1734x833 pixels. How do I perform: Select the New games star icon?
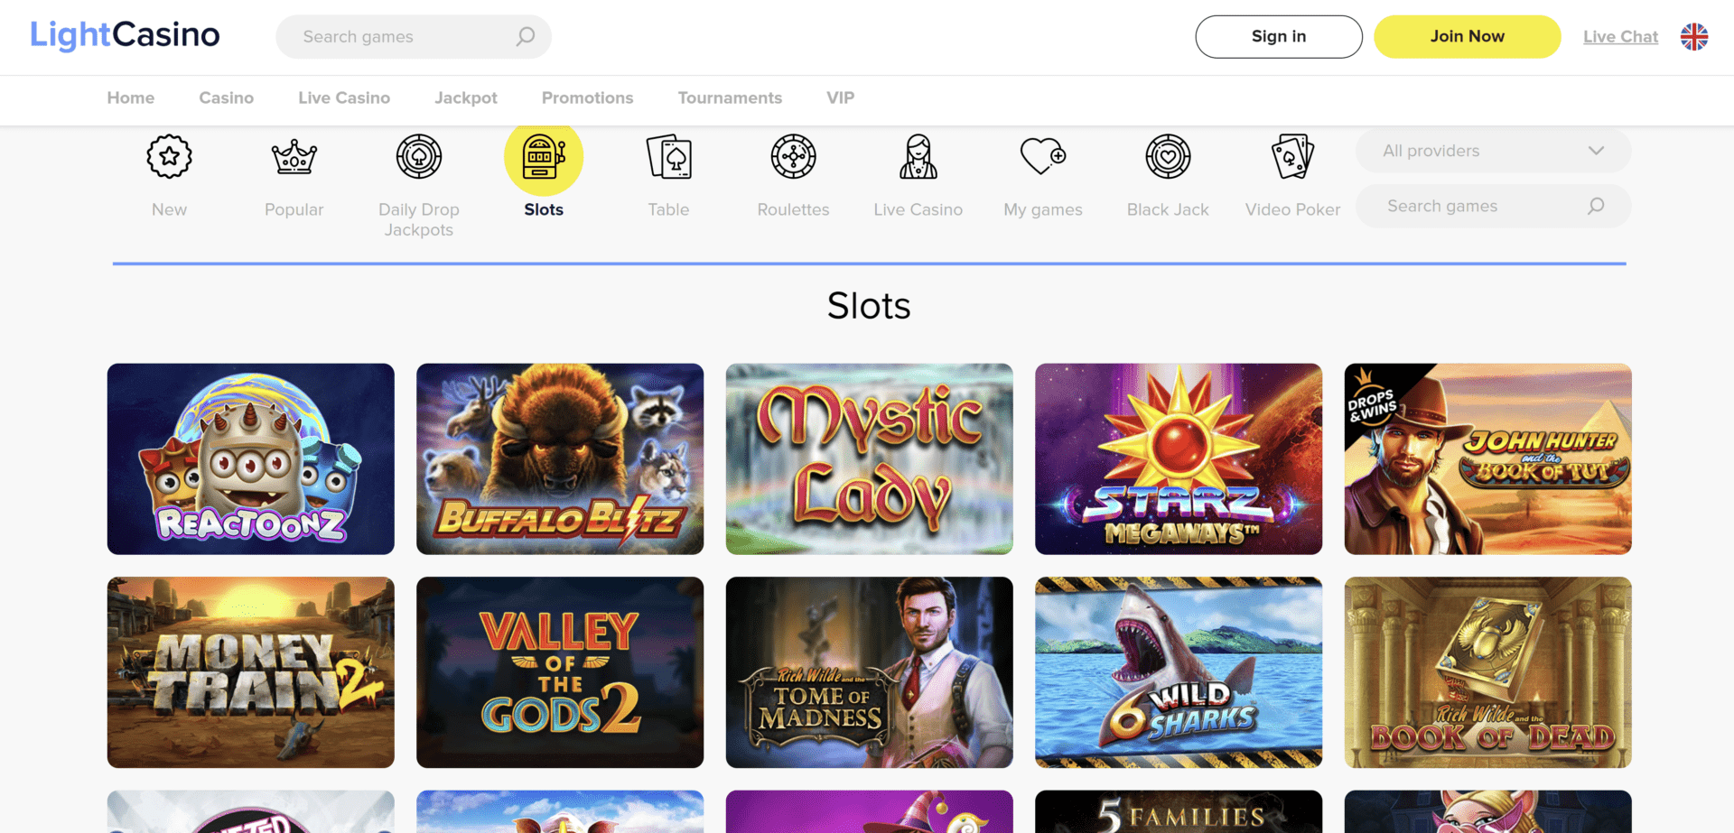click(169, 157)
